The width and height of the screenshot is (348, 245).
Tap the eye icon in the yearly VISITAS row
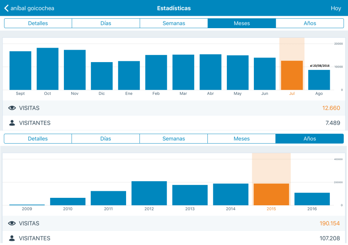[12, 223]
